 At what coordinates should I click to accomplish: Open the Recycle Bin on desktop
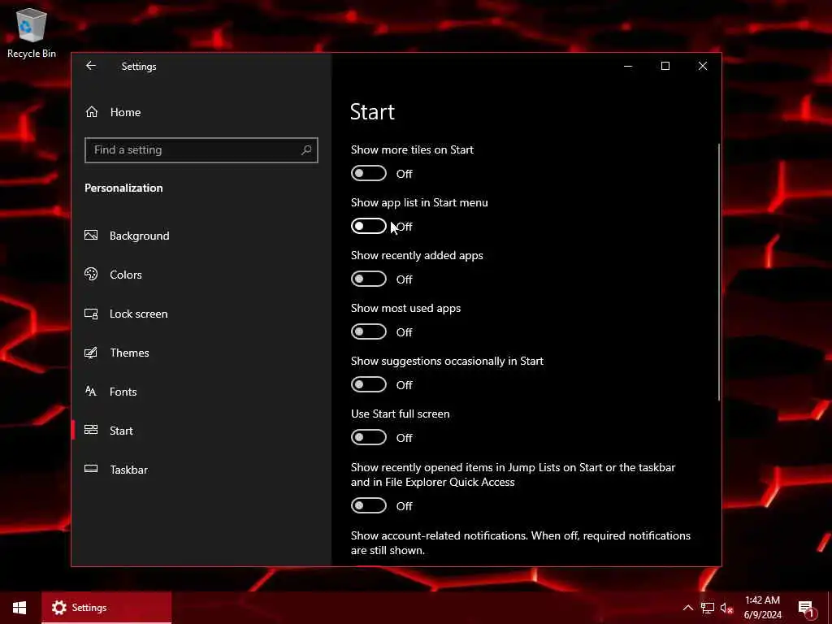click(32, 32)
